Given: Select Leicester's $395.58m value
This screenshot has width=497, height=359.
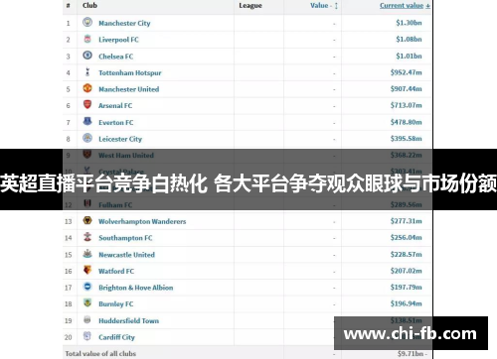Looking at the screenshot, I should pyautogui.click(x=407, y=139).
